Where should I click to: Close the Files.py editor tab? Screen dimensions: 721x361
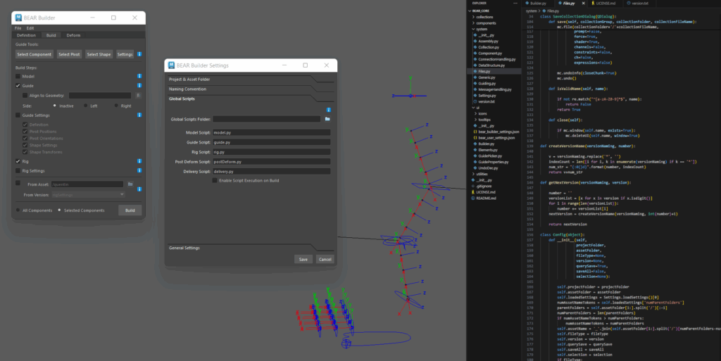click(x=584, y=4)
